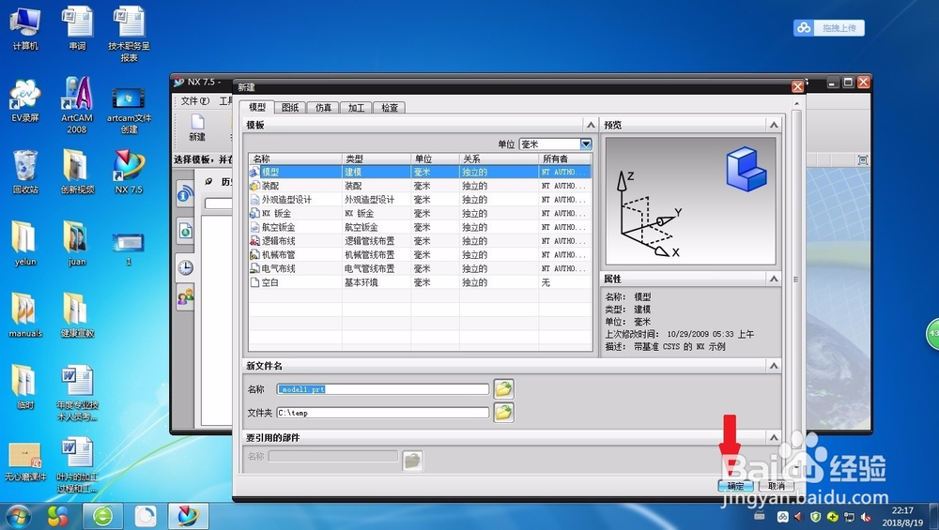Switch to the 加工 tab
Viewport: 939px width, 530px height.
[356, 108]
